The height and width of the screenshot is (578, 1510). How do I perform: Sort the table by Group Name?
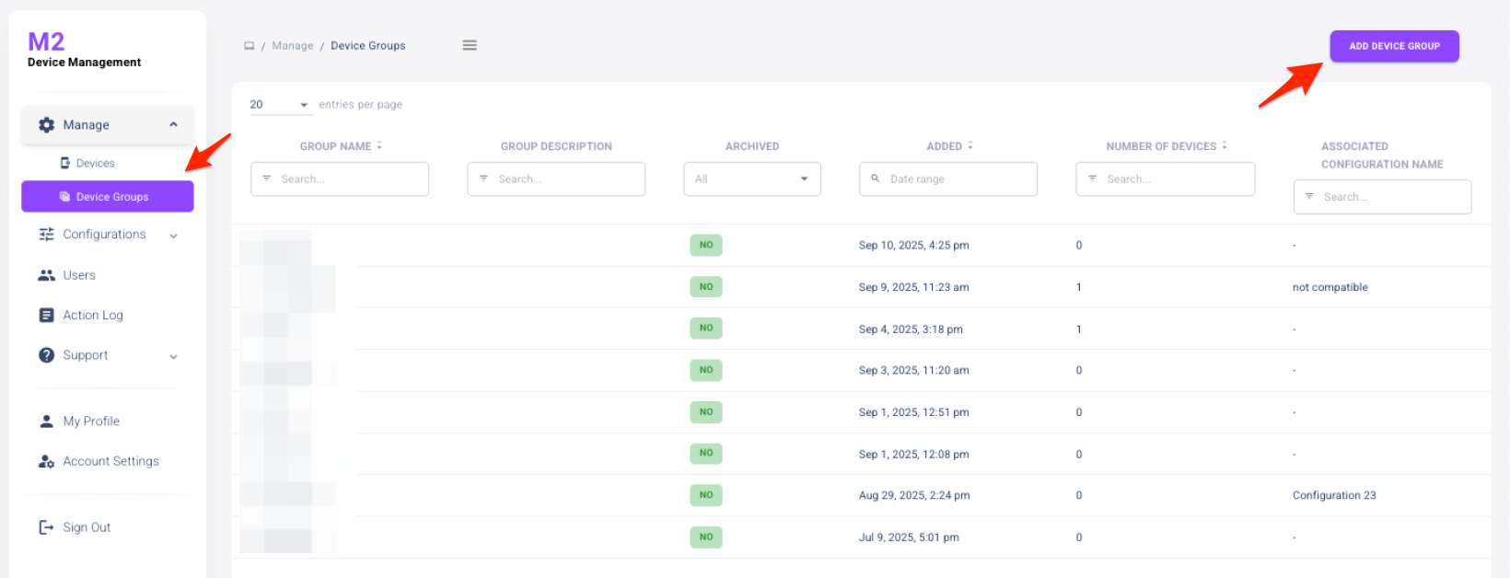tap(379, 146)
